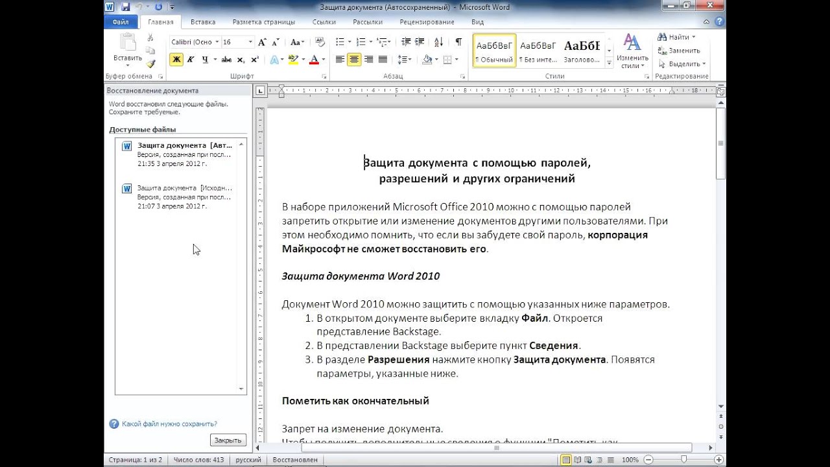Click the Text Effects glowing A icon

pyautogui.click(x=275, y=60)
